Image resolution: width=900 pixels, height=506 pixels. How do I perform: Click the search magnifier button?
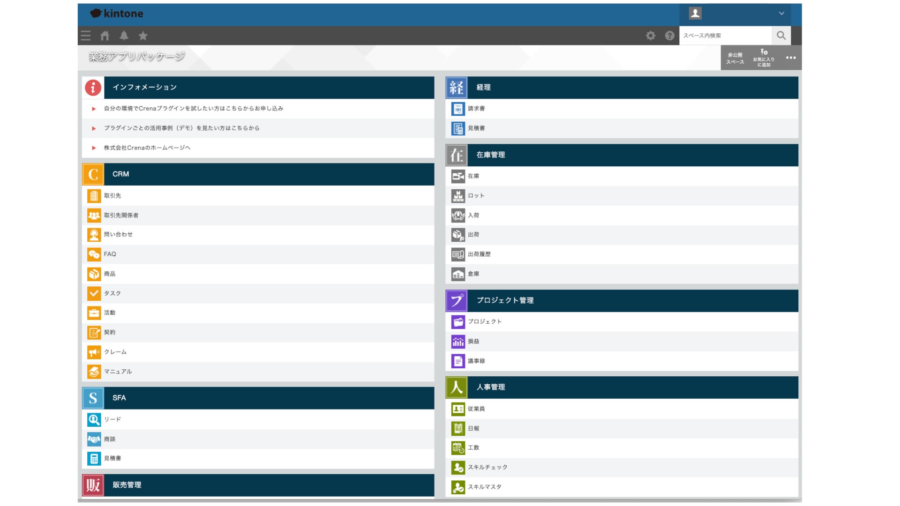(781, 36)
